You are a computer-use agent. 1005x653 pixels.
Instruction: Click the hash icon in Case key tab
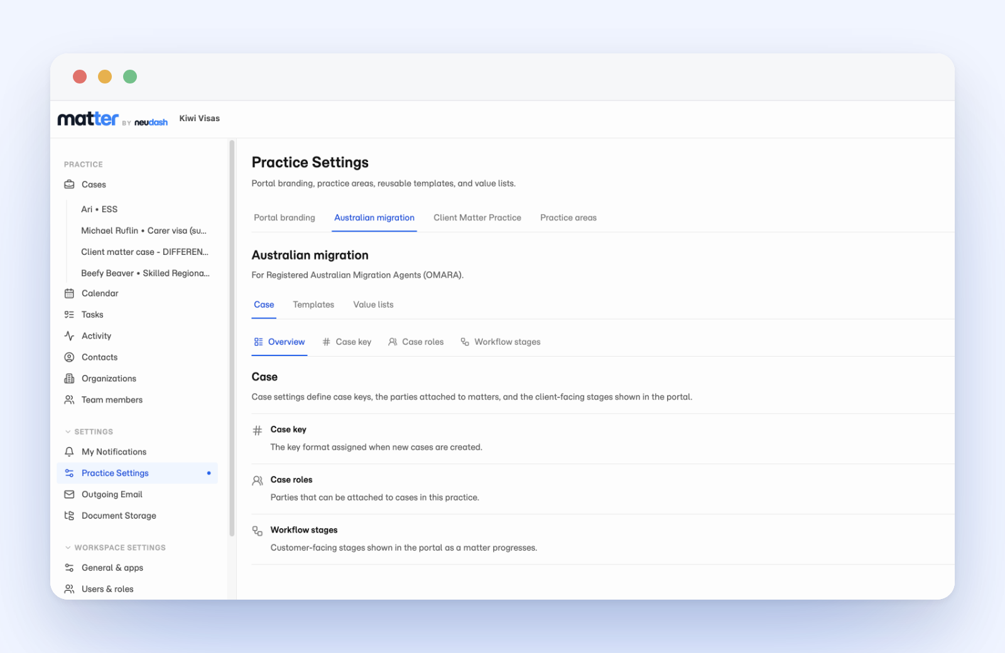pyautogui.click(x=326, y=342)
